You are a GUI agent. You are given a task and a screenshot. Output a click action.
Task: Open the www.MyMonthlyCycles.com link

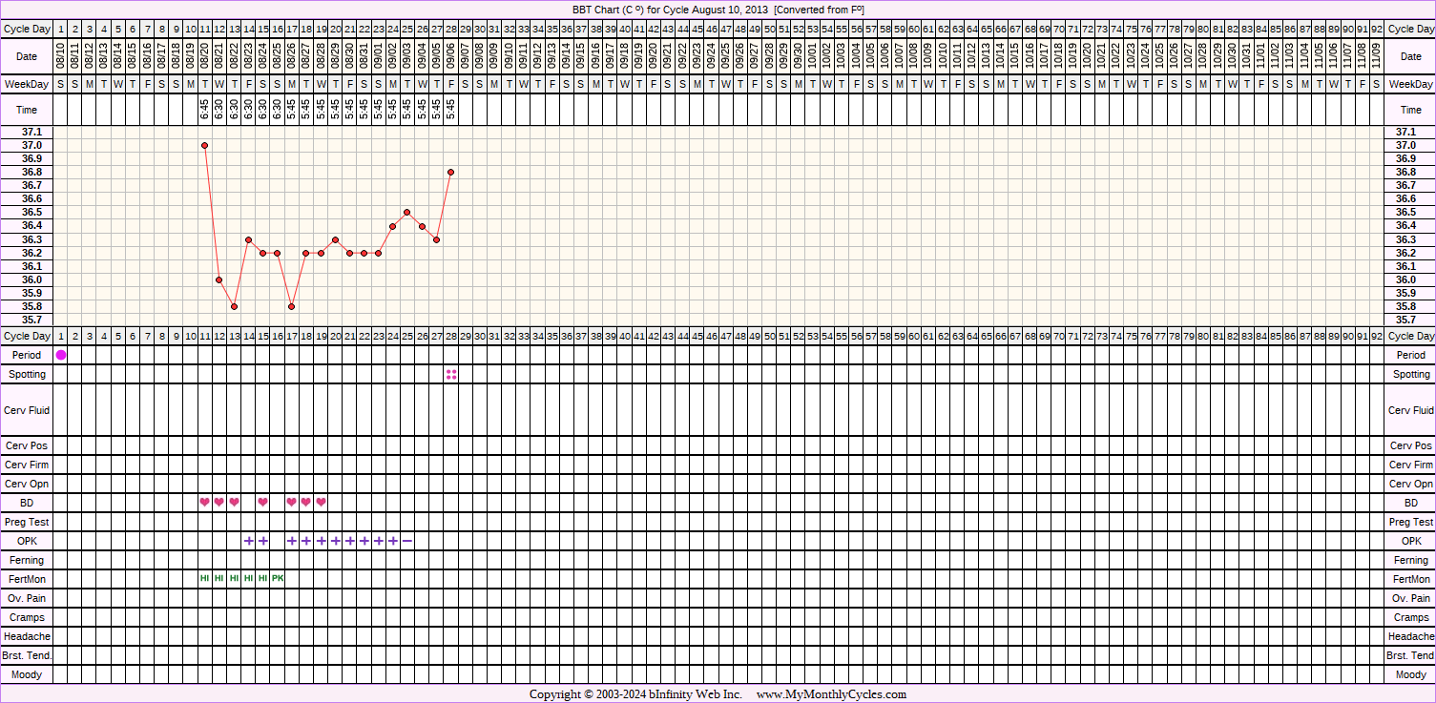pyautogui.click(x=831, y=694)
